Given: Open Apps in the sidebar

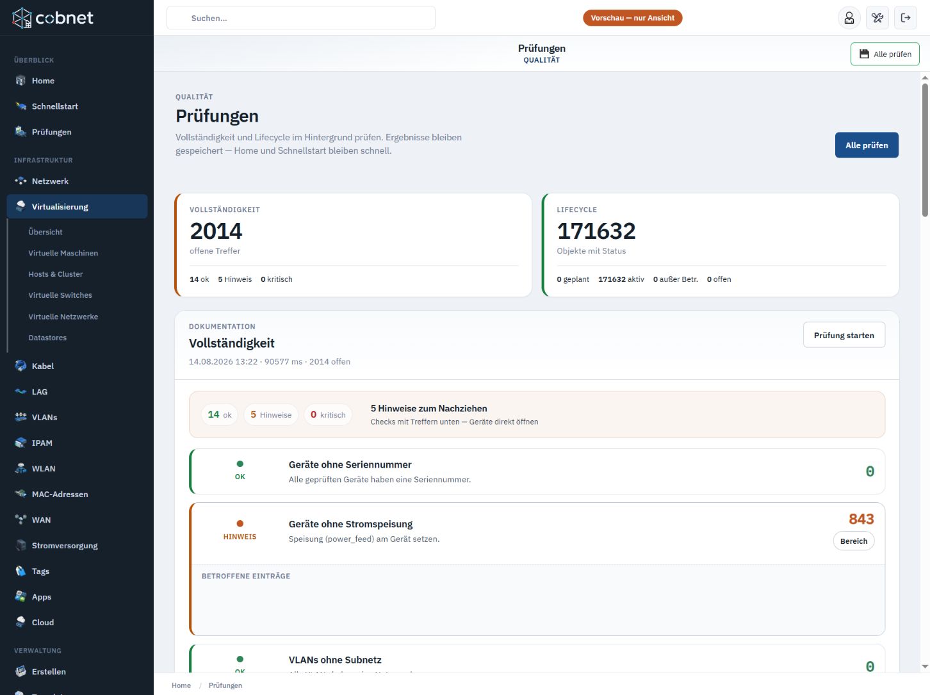Looking at the screenshot, I should 77,597.
